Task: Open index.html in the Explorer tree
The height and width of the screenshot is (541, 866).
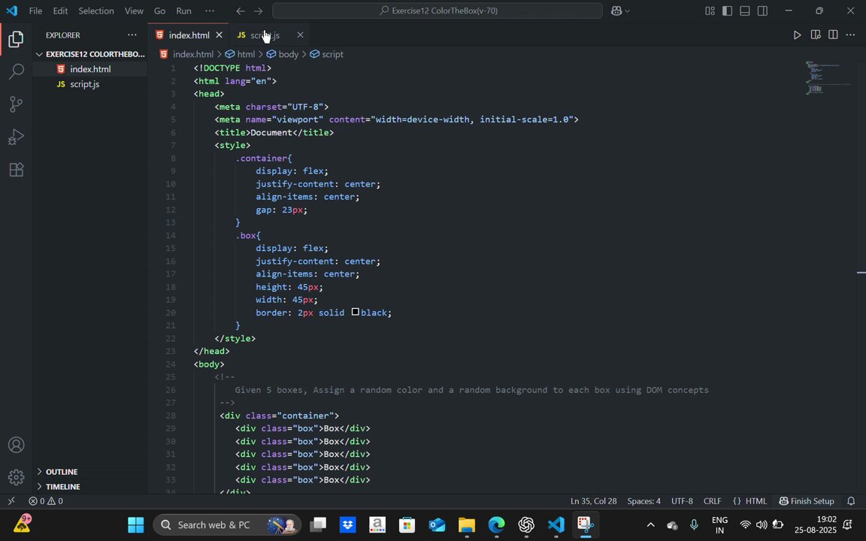Action: pos(90,69)
